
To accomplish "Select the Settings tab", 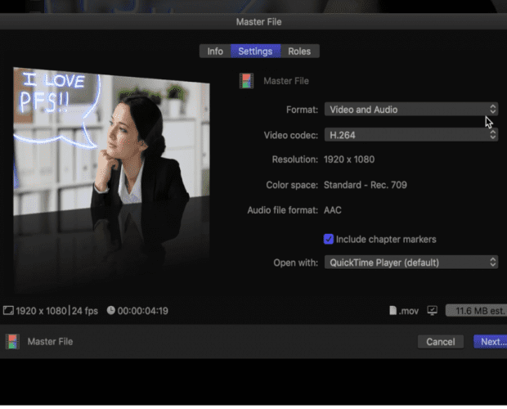I will (x=255, y=51).
